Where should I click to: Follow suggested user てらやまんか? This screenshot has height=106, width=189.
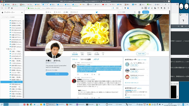point(134,78)
